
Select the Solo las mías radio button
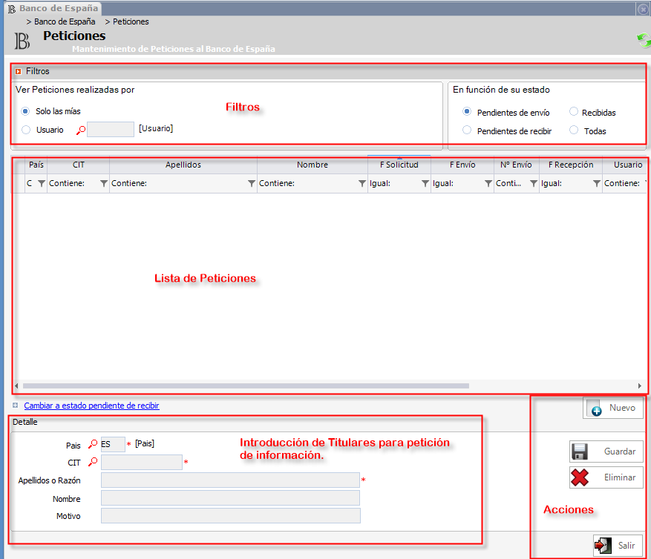click(26, 111)
